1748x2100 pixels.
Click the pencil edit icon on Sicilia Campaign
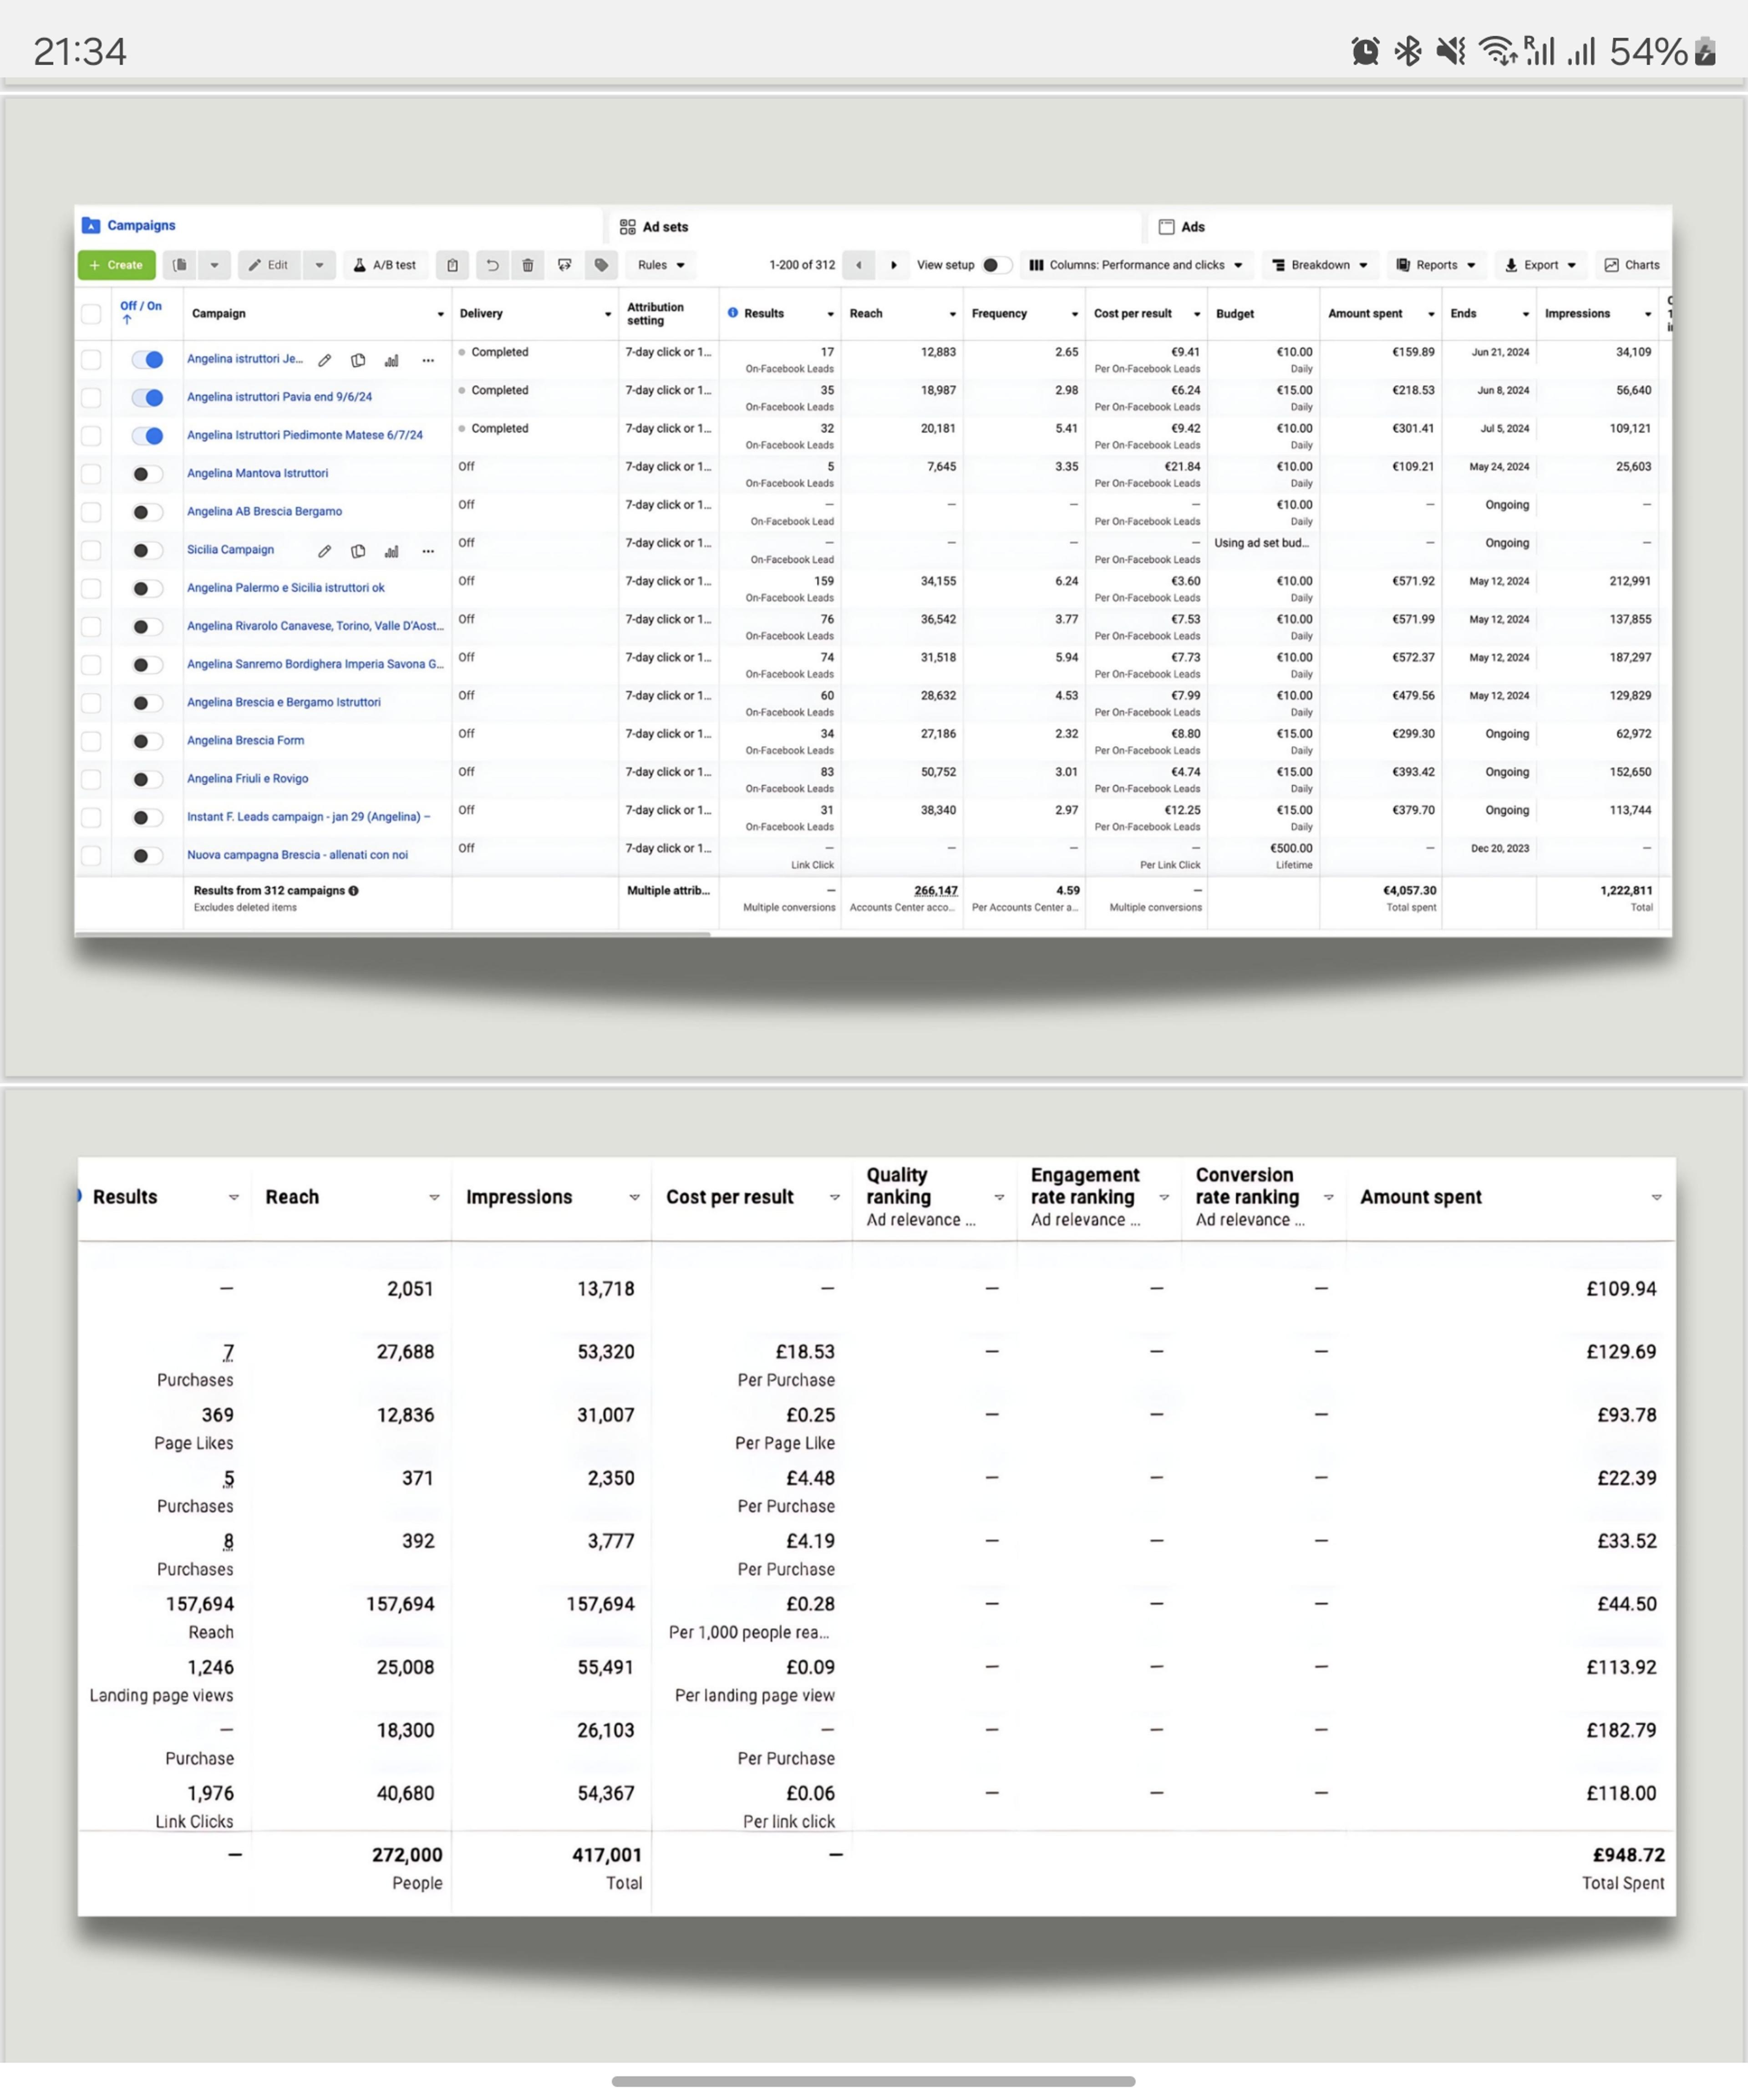324,551
